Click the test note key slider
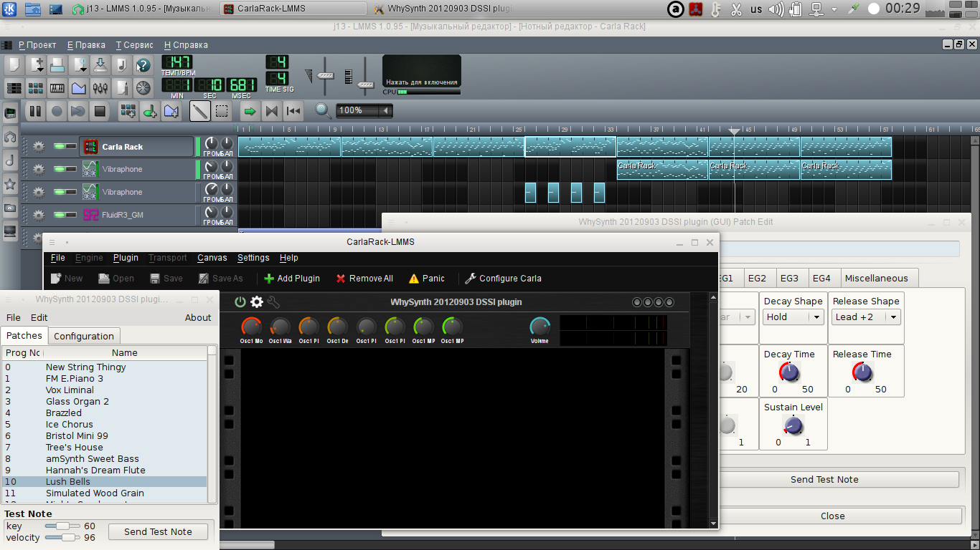This screenshot has height=550, width=980. (62, 526)
